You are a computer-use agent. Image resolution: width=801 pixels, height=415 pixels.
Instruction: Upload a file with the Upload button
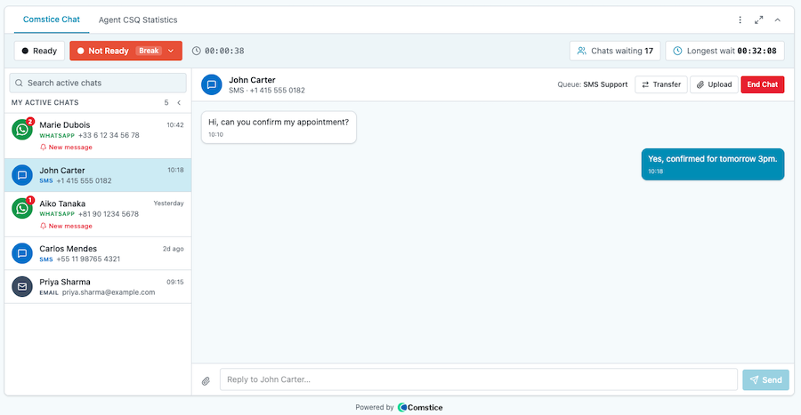click(714, 84)
